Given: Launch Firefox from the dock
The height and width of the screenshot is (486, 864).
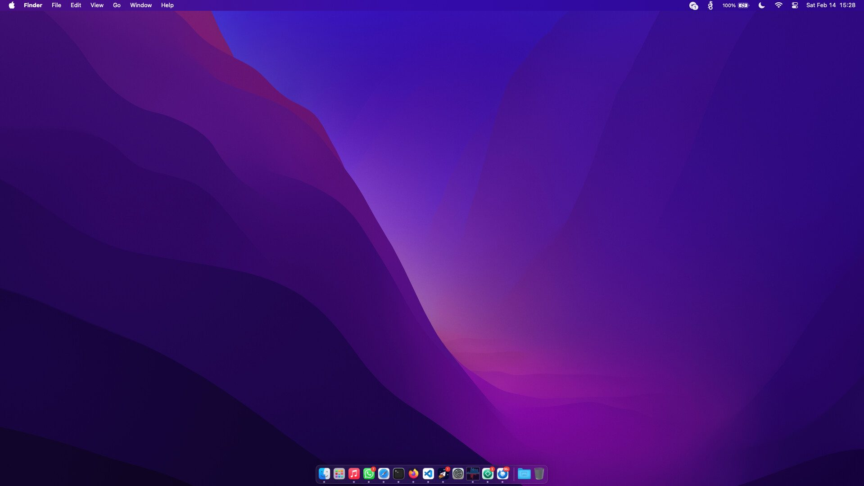Looking at the screenshot, I should coord(413,473).
